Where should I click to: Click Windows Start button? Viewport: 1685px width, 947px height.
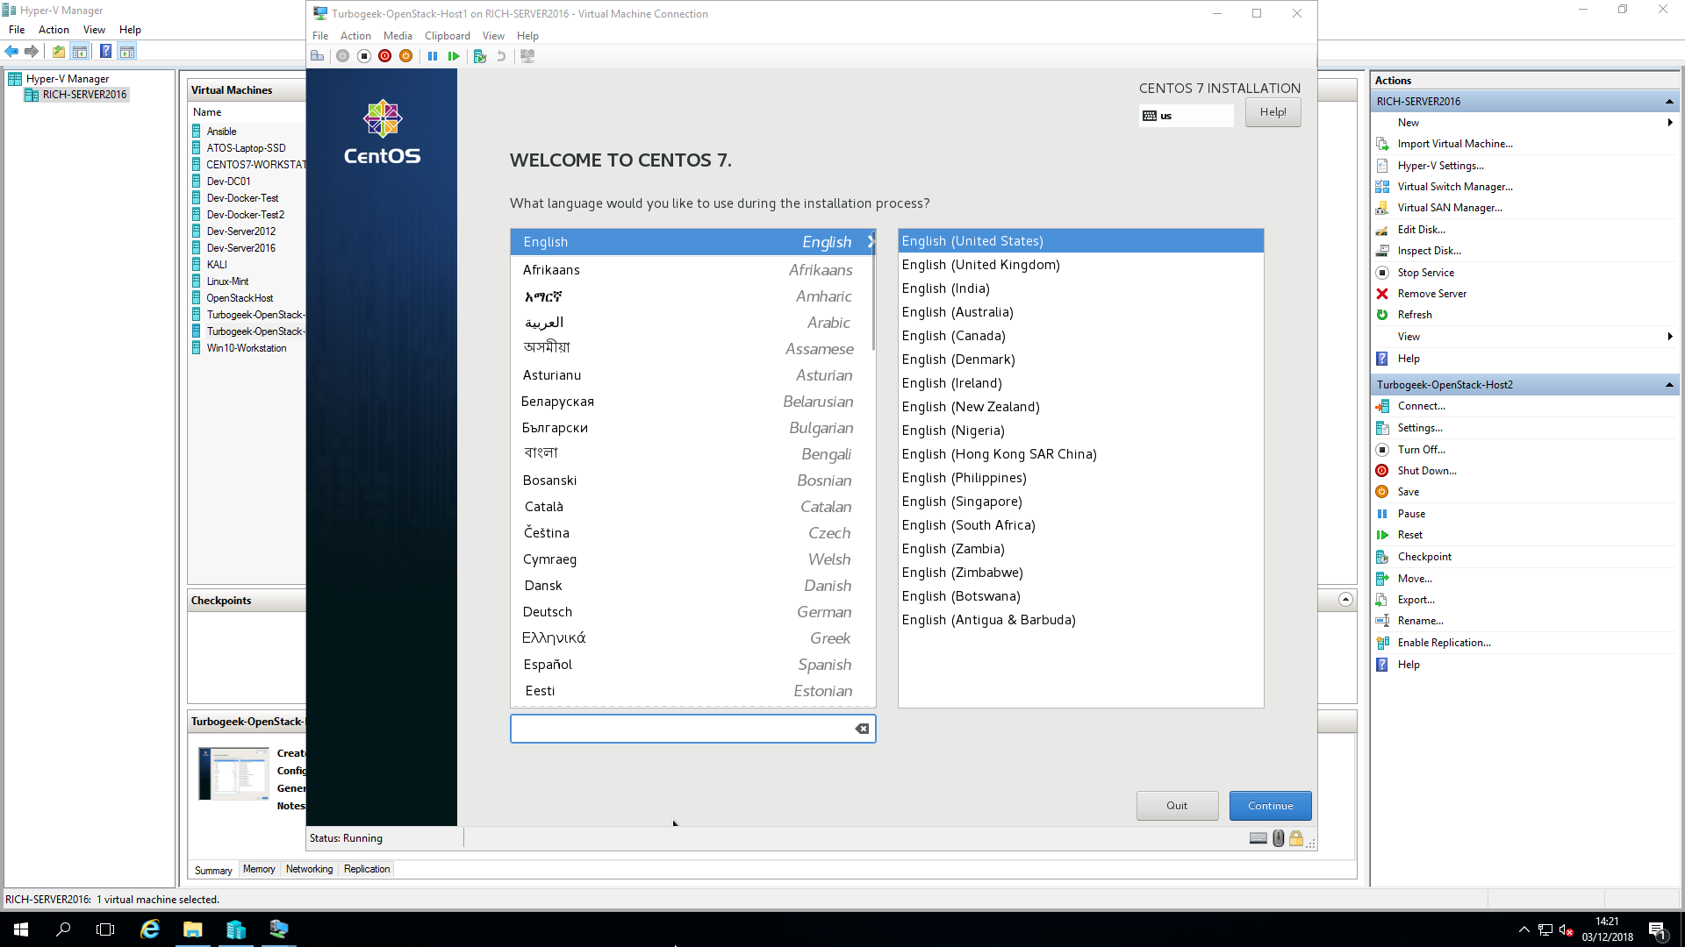click(x=21, y=929)
